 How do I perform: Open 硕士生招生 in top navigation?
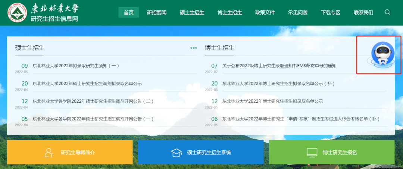(x=192, y=12)
